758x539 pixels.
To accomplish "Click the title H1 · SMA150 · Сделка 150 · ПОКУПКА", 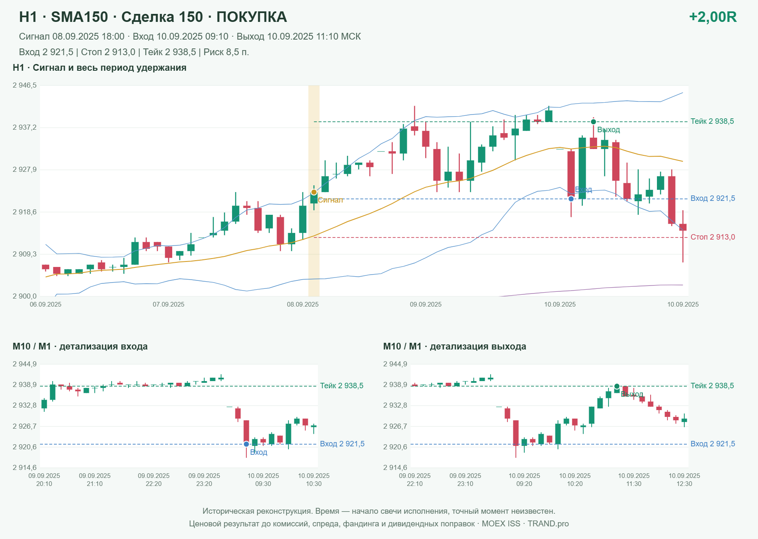I will click(153, 17).
